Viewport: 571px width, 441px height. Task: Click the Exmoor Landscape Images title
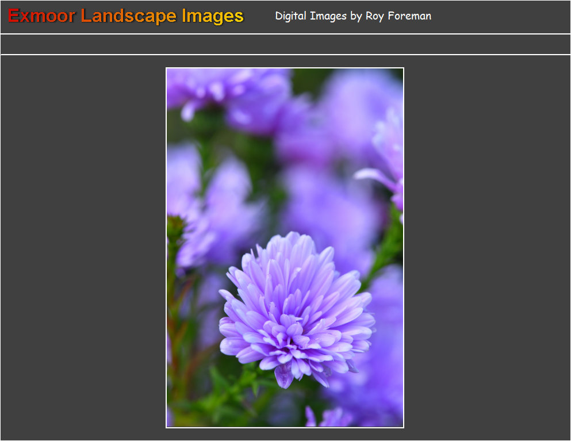pyautogui.click(x=126, y=16)
